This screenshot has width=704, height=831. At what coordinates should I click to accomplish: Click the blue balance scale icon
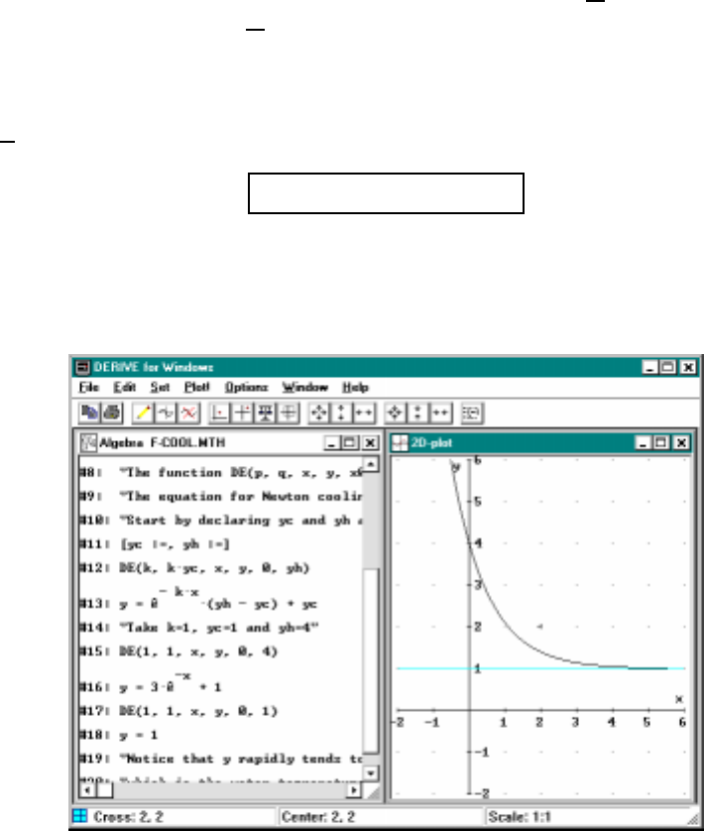[265, 413]
